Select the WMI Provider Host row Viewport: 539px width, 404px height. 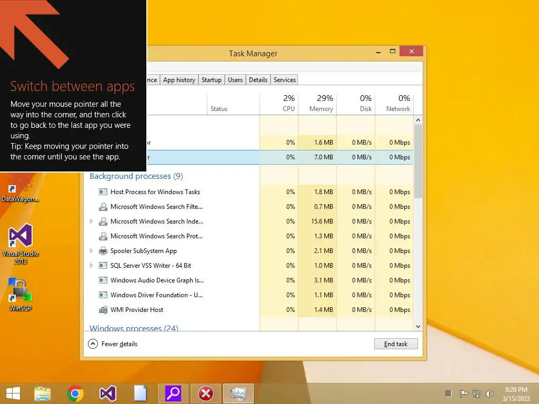[x=249, y=310]
